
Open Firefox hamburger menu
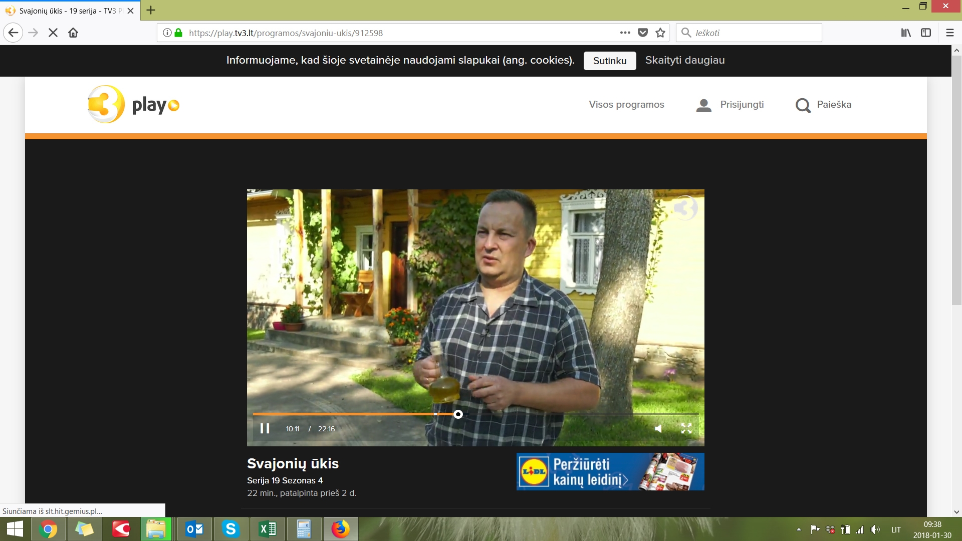[949, 33]
